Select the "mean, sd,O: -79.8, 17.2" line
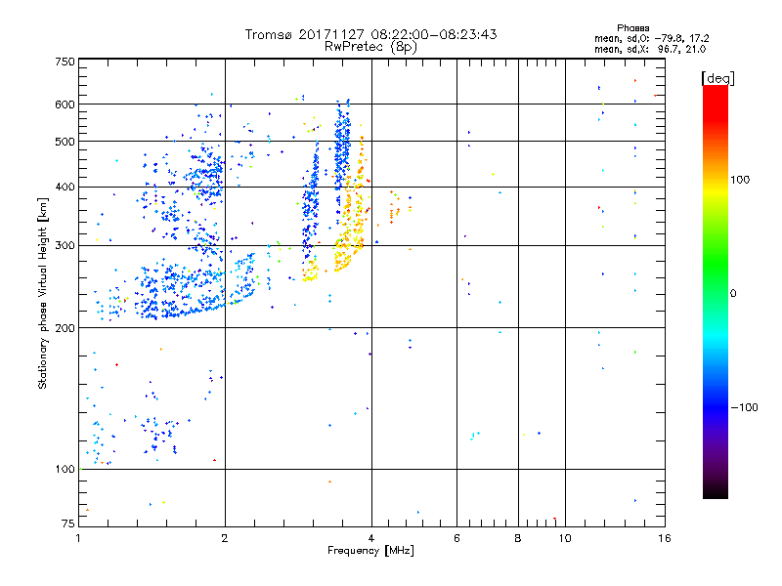The height and width of the screenshot is (586, 782). point(651,38)
